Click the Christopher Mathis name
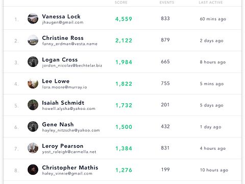 coord(70,168)
